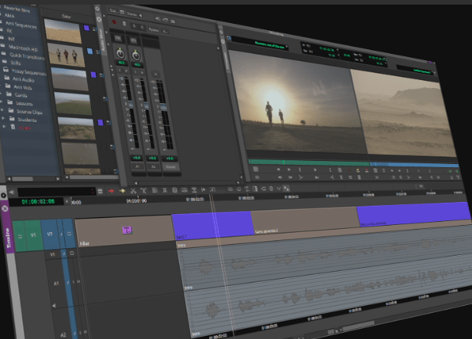Image resolution: width=472 pixels, height=339 pixels.
Task: Toggle source V1 track selector in timeline
Action: tap(33, 235)
